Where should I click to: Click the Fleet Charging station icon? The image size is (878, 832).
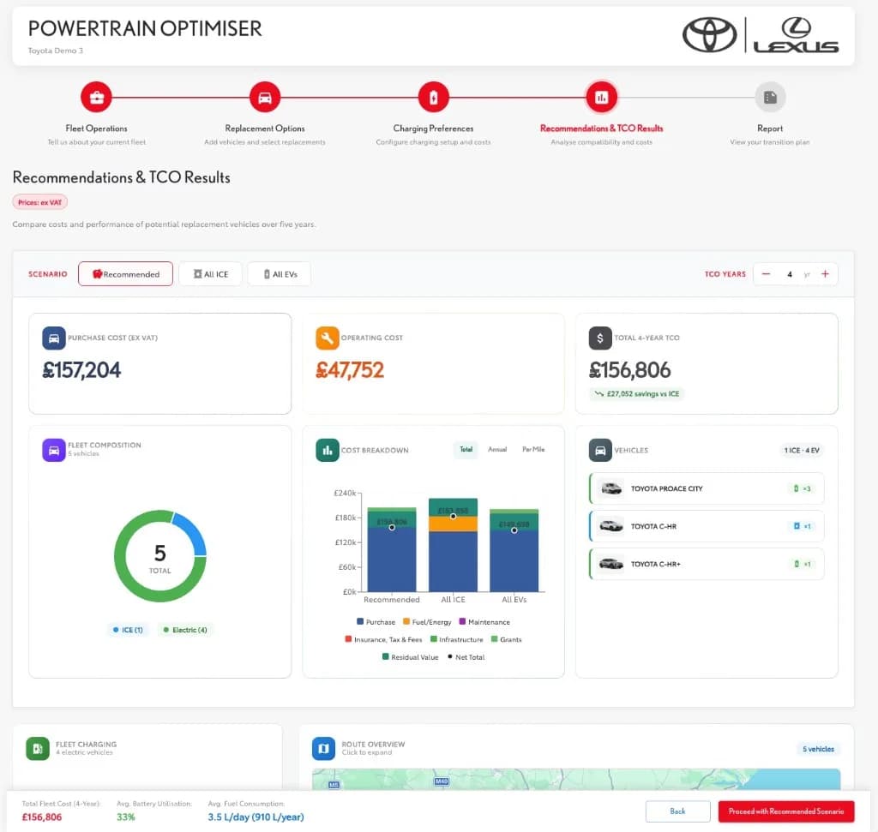38,748
